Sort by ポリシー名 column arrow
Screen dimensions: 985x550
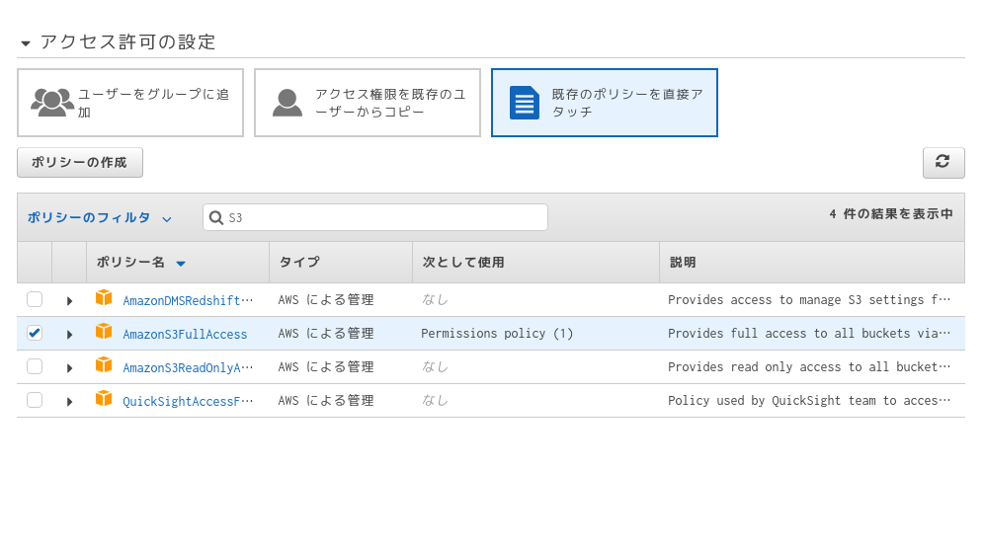coord(181,264)
